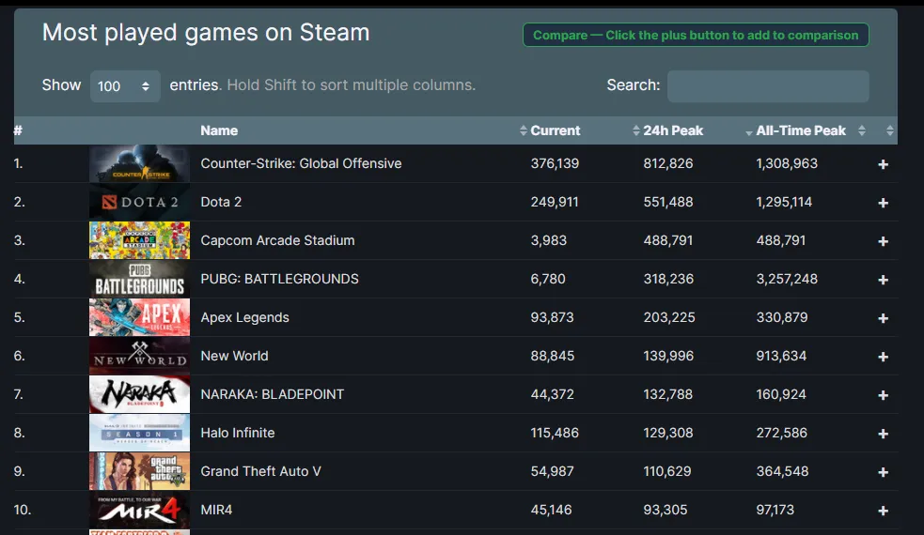Viewport: 924px width, 535px height.
Task: Open New World thumbnail
Action: tap(140, 356)
